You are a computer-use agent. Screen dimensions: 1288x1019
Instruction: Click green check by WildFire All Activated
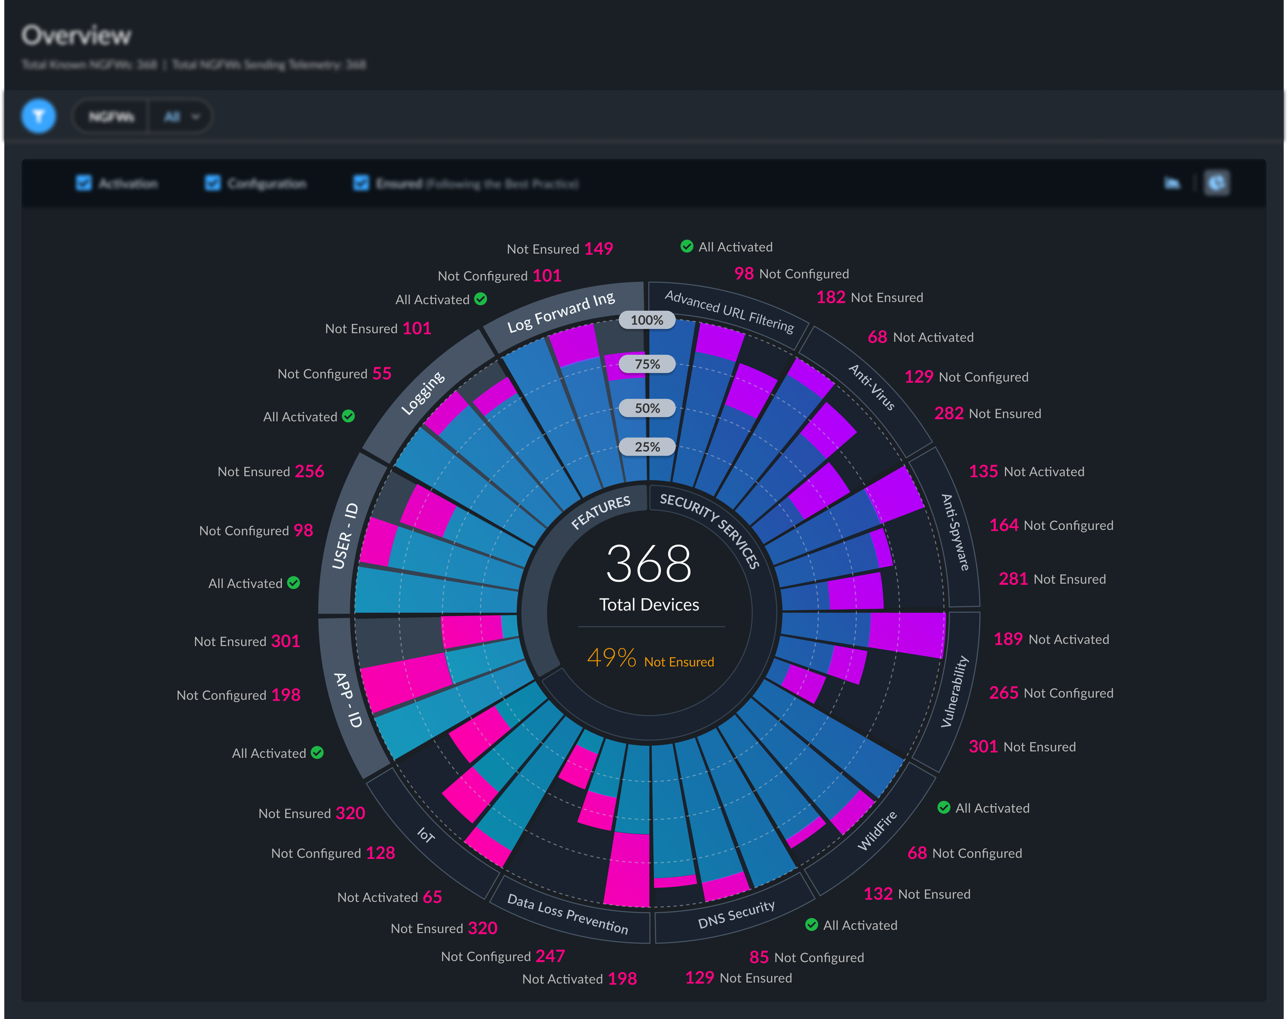tap(944, 807)
